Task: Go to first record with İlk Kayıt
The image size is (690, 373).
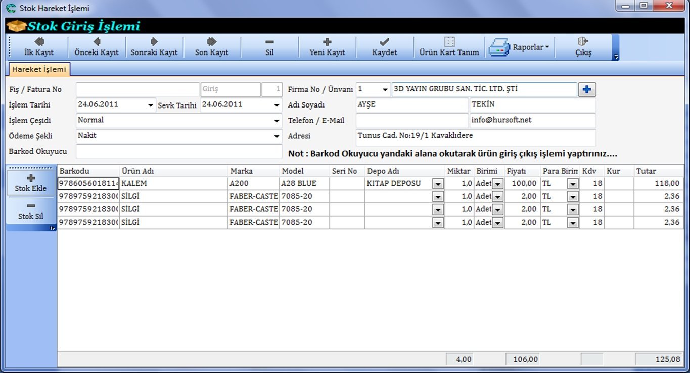Action: [x=38, y=47]
